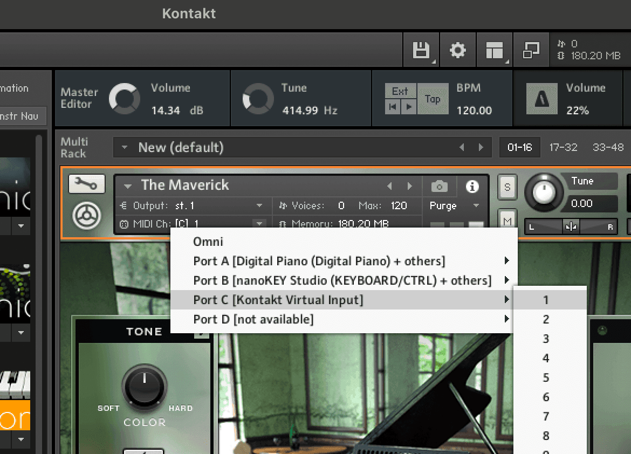This screenshot has height=454, width=631.
Task: Select Omni in MIDI channel menu
Action: pos(208,242)
